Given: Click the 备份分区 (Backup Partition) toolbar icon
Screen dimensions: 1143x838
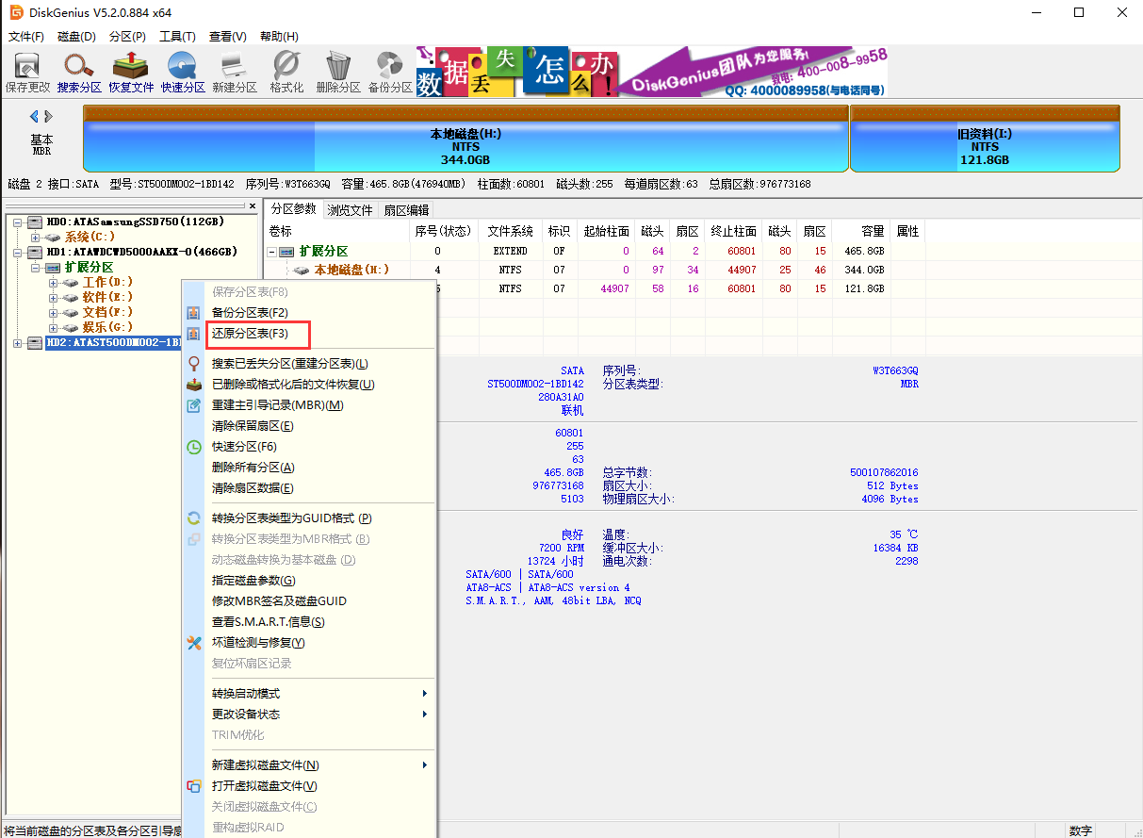Looking at the screenshot, I should 390,72.
